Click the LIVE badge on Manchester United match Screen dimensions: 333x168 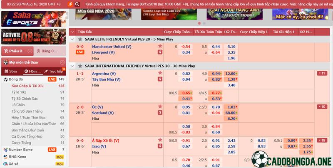80,52
